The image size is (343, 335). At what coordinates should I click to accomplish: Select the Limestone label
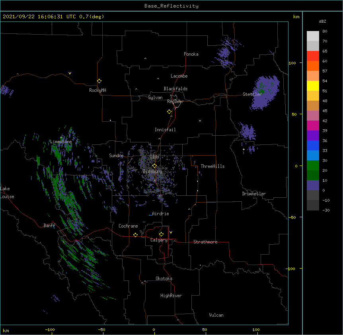(x=61, y=142)
